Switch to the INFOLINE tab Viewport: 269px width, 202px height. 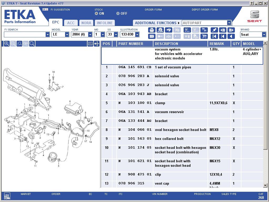(105, 23)
